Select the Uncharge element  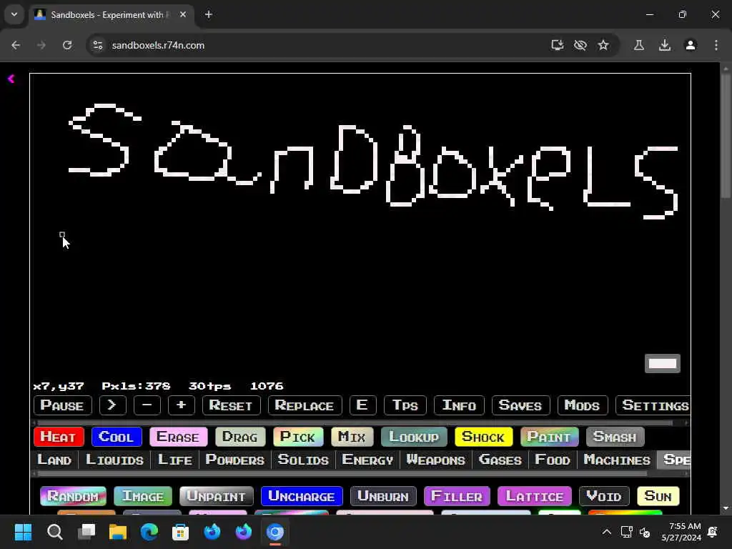pyautogui.click(x=302, y=496)
